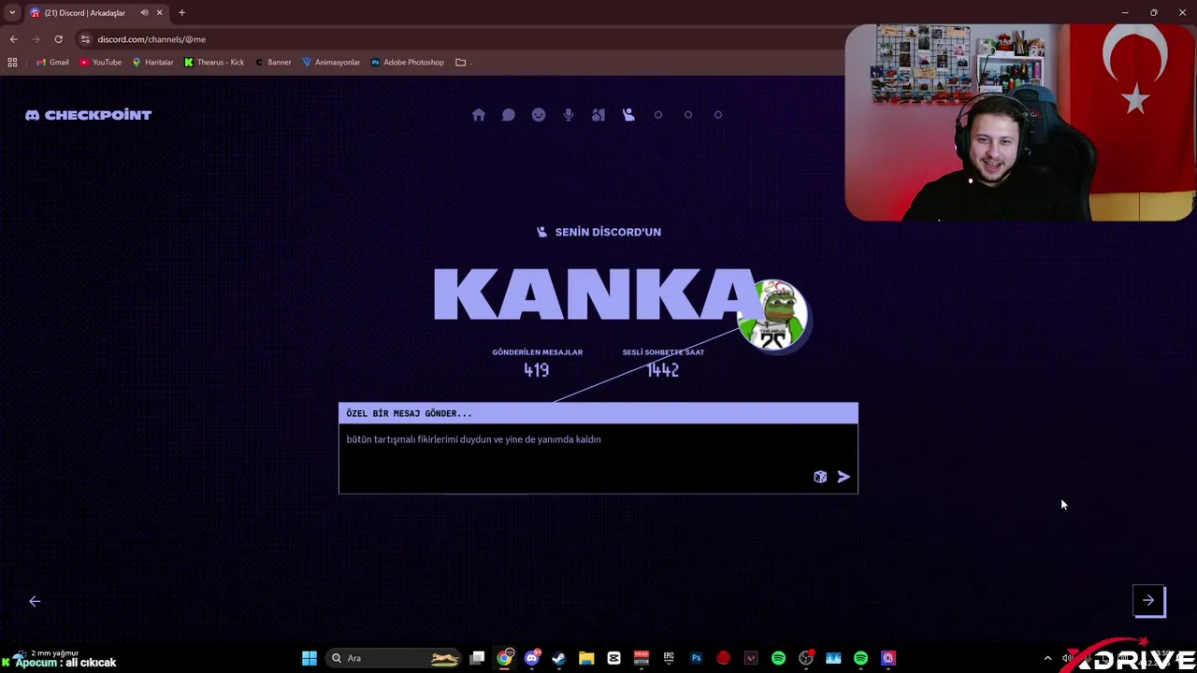Screen dimensions: 1197x673
Task: Send the special message with arrow icon
Action: click(844, 477)
